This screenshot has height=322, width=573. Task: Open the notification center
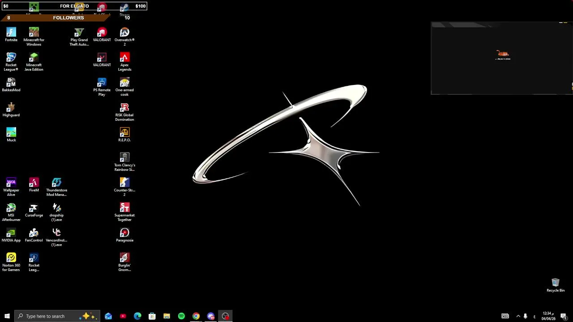click(564, 316)
